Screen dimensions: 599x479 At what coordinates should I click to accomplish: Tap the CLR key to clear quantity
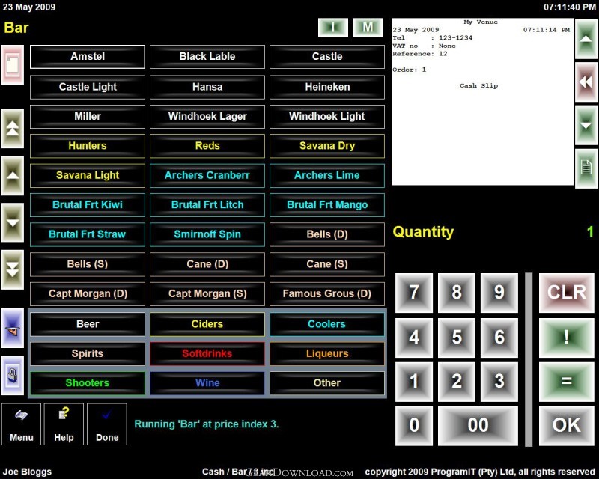(567, 293)
